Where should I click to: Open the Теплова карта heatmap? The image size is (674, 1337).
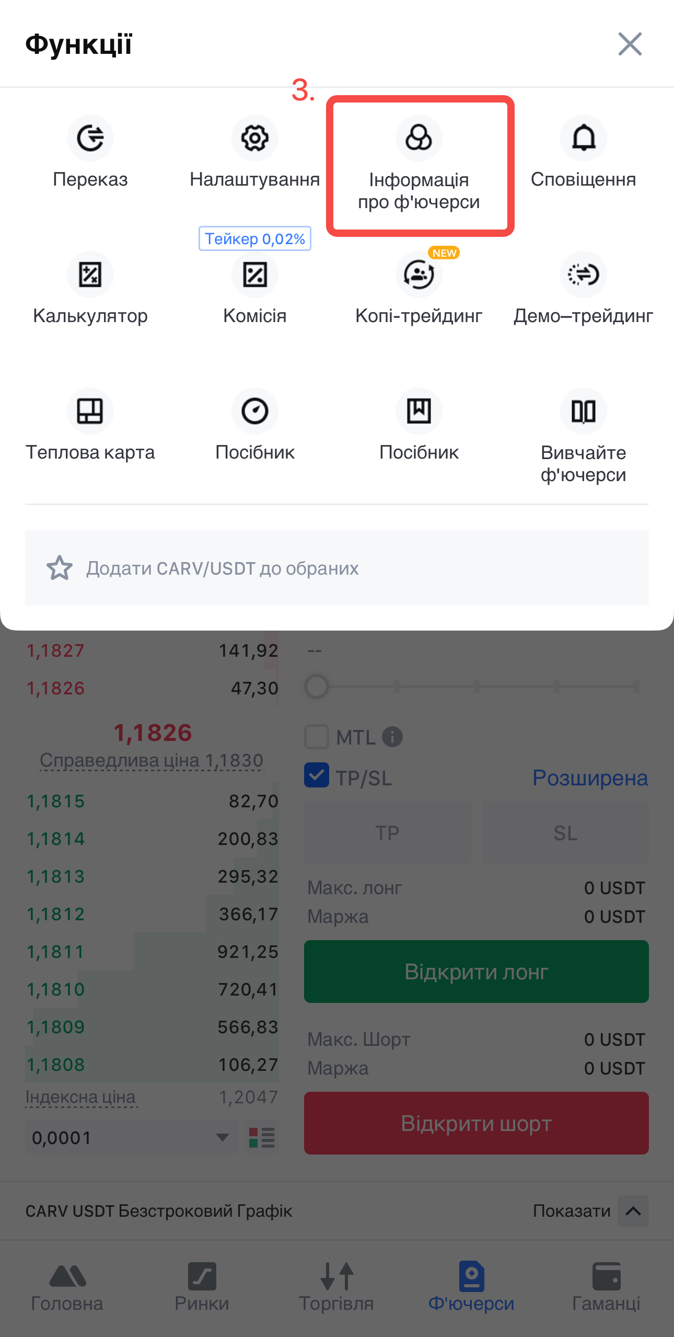point(90,412)
